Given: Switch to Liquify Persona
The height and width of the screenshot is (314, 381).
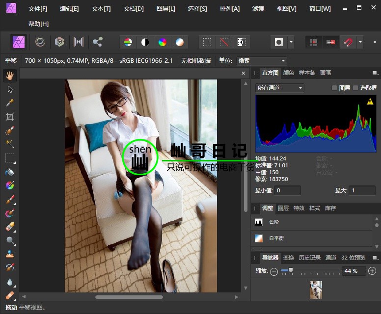Looking at the screenshot, I should click(40, 42).
